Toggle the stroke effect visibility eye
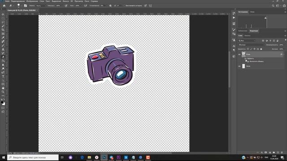This screenshot has height=161, width=287. click(248, 62)
